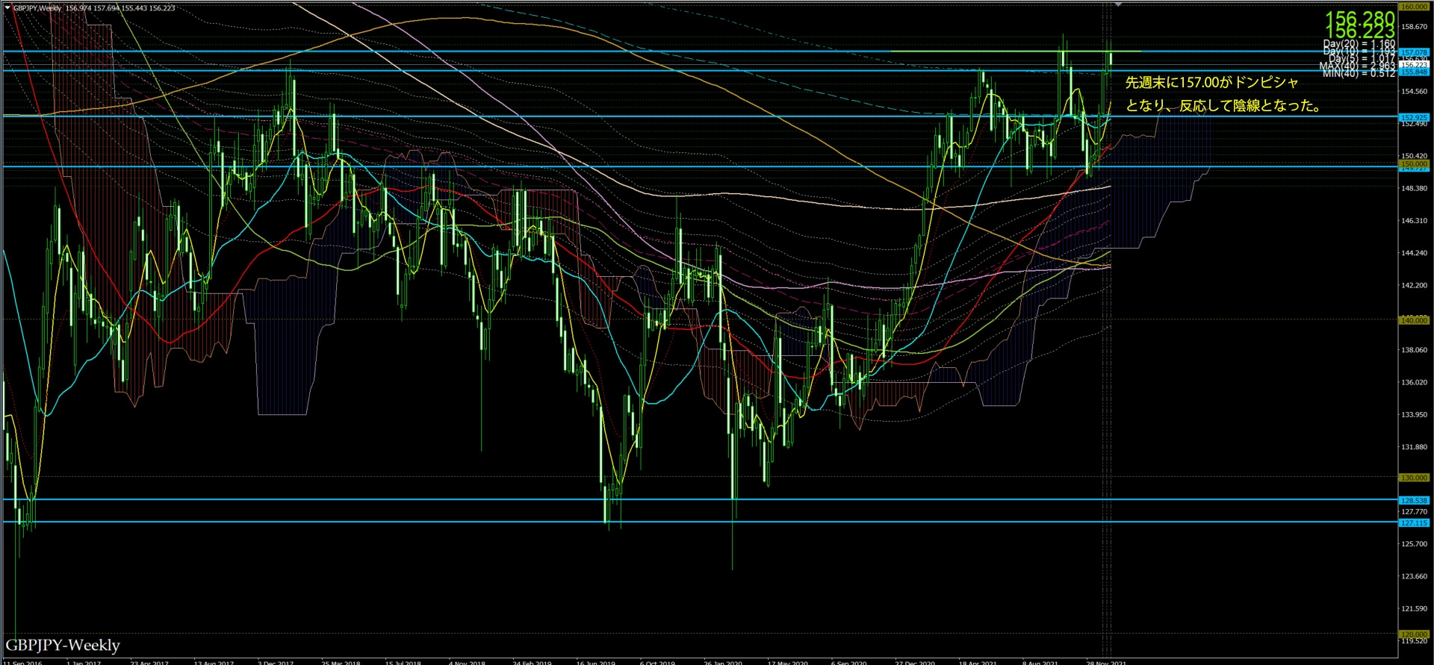The width and height of the screenshot is (1434, 665).
Task: Click the 144.240 price axis label
Action: click(1415, 253)
